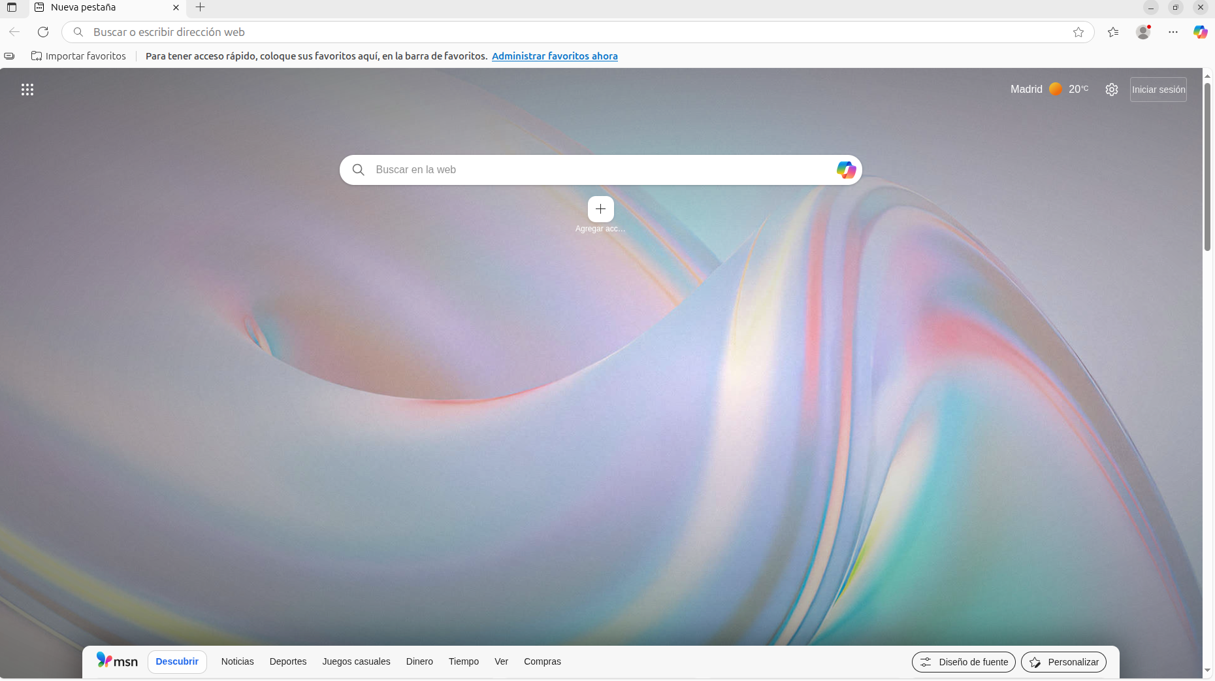The height and width of the screenshot is (681, 1215).
Task: Switch to the Noticias tab
Action: (x=237, y=661)
